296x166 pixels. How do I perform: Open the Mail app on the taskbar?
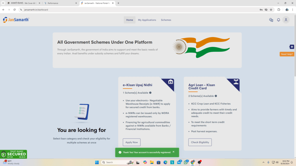click(179, 162)
